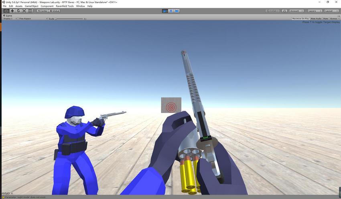Pause the running game
The width and height of the screenshot is (341, 199).
[x=171, y=11]
